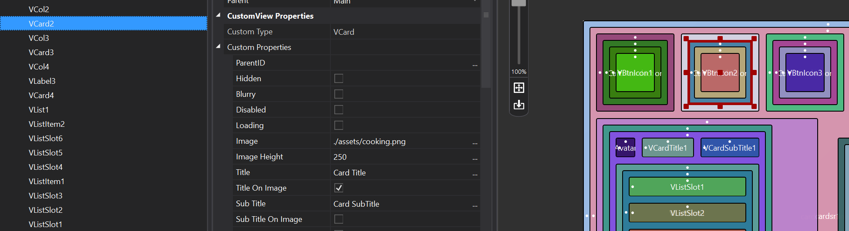Viewport: 849px width, 231px height.
Task: Click the fit-to-view icon below the zoom slider
Action: [519, 88]
